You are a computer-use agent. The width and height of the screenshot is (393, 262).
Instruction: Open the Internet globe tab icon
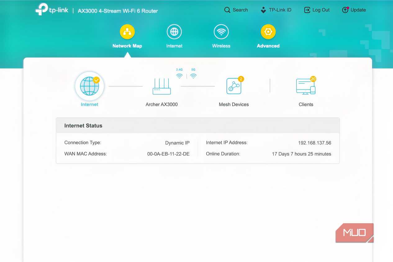[x=174, y=32]
